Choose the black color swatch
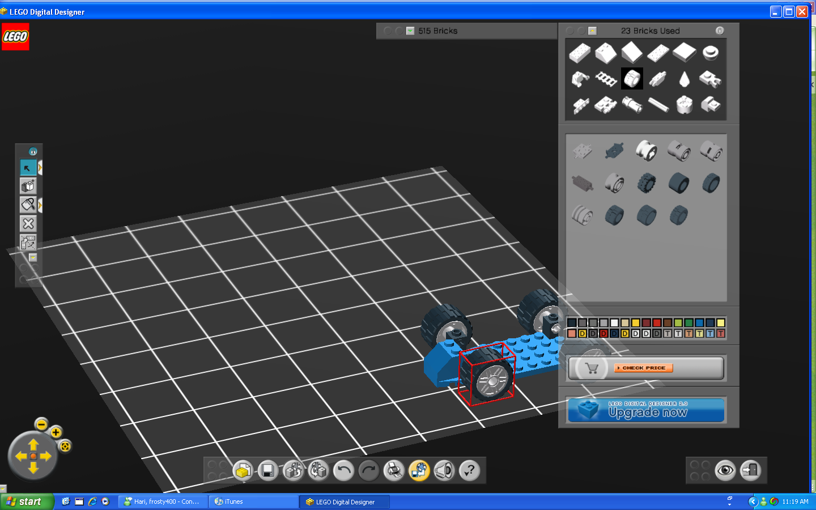The width and height of the screenshot is (816, 510). tap(572, 323)
